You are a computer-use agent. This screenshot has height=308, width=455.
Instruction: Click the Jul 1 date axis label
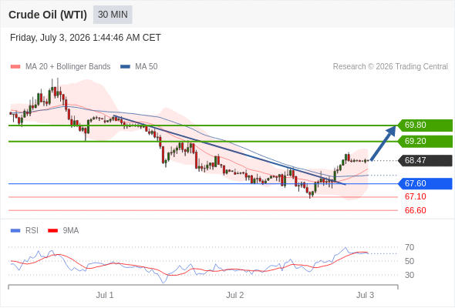pyautogui.click(x=105, y=295)
